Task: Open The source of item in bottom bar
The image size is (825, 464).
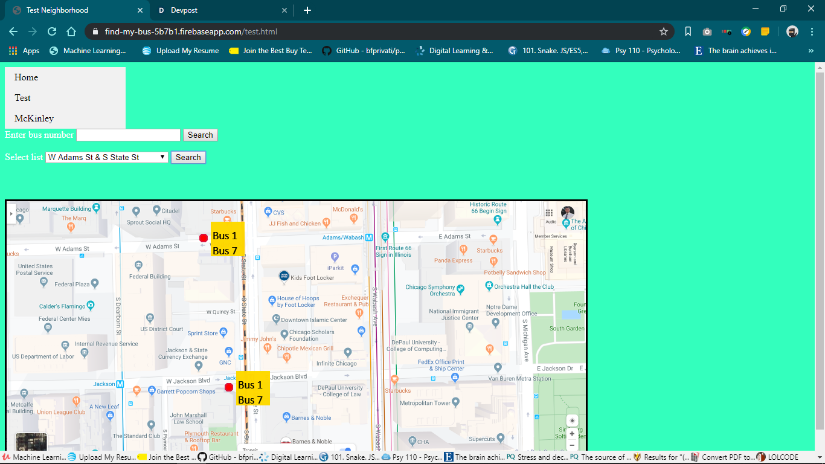Action: pyautogui.click(x=601, y=457)
